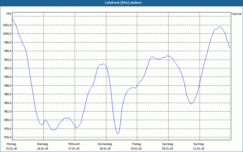243x152 pixels.
Task: Click the 'Donnerstag' day label
Action: coord(105,144)
